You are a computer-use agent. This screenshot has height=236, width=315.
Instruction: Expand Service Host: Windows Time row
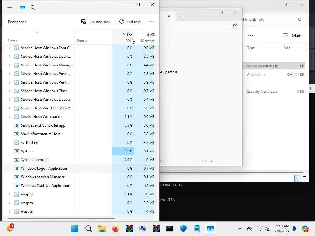coord(10,91)
